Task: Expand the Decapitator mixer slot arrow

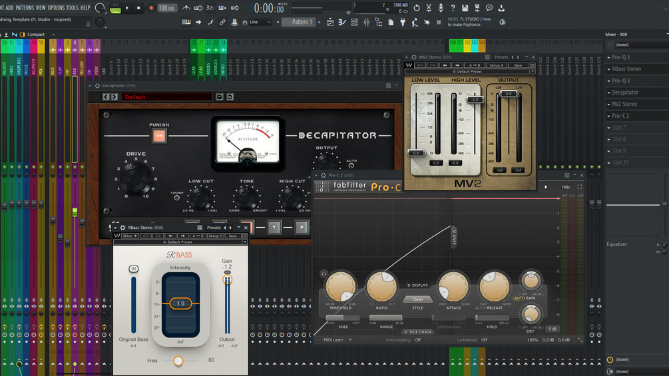Action: [x=609, y=93]
